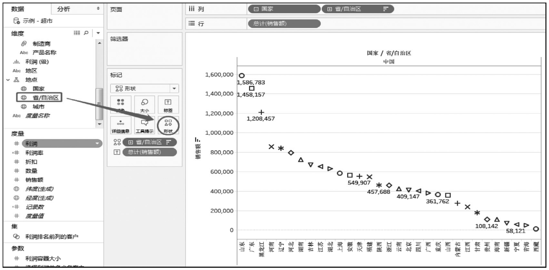Click the 示例 - 超市 data source
This screenshot has height=270, width=549.
pyautogui.click(x=37, y=21)
